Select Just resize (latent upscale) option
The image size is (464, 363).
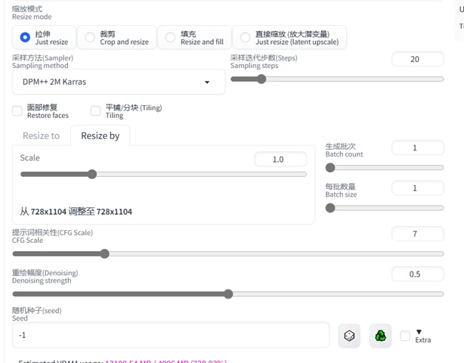(x=245, y=38)
